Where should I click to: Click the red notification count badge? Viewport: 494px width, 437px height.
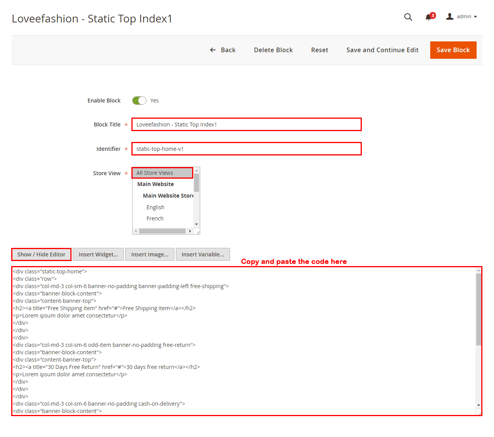click(433, 15)
